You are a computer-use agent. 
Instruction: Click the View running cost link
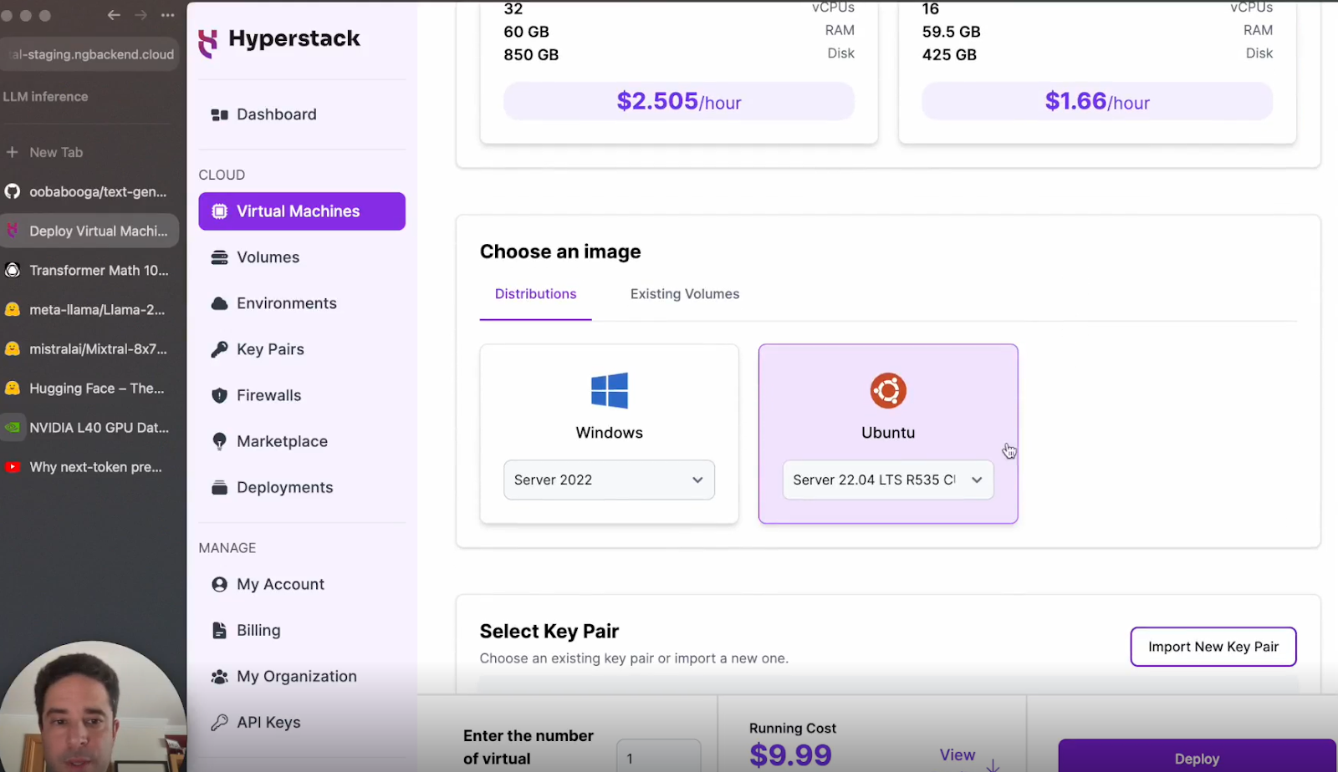point(957,754)
